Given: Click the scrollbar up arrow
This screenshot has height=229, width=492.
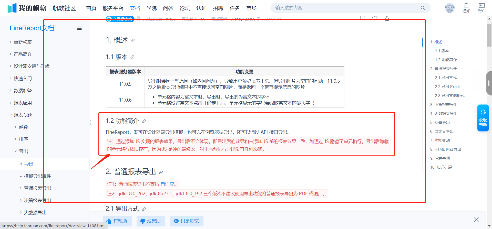Looking at the screenshot, I should pos(489,19).
